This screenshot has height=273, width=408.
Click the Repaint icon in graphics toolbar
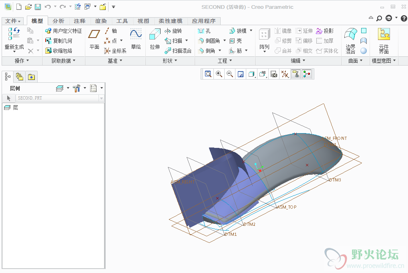point(241,74)
